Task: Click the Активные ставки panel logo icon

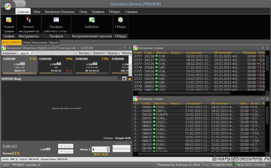Action: [135, 48]
